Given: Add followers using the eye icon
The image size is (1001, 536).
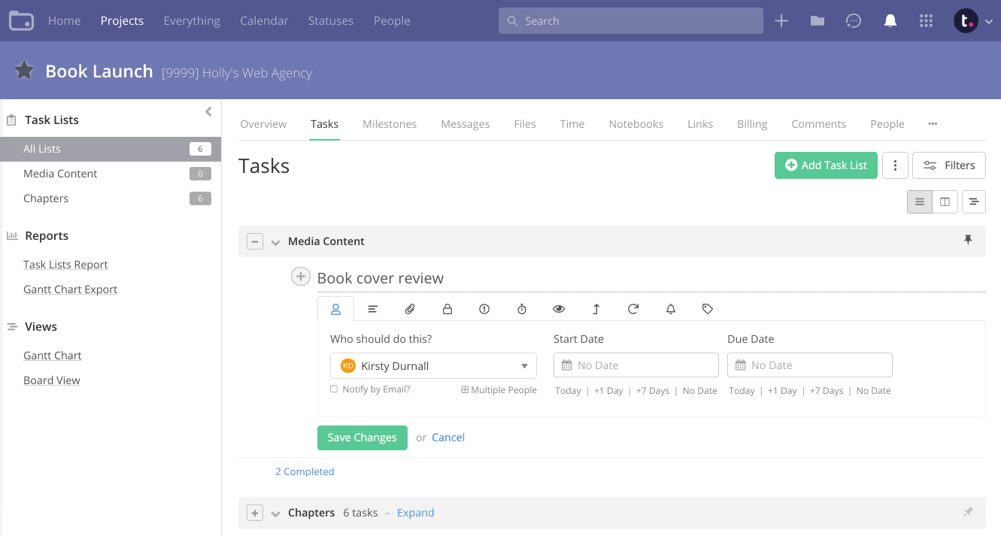Looking at the screenshot, I should click(559, 308).
